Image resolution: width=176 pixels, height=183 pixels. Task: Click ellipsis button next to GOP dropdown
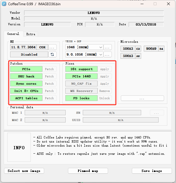(107, 54)
